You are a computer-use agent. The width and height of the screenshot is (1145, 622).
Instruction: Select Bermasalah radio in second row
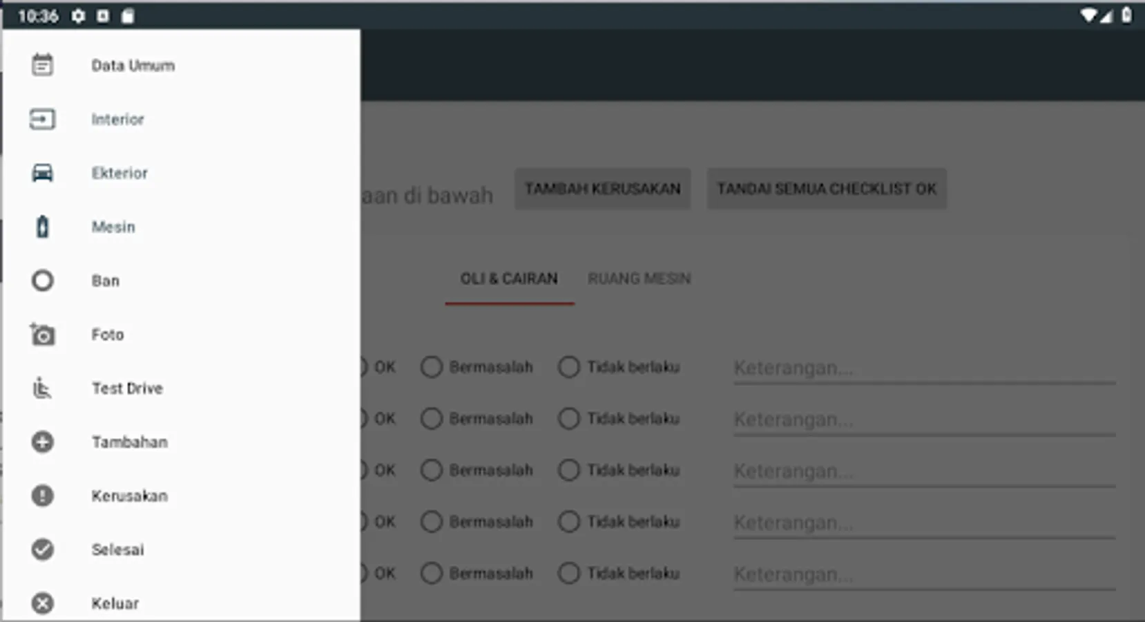click(x=432, y=419)
